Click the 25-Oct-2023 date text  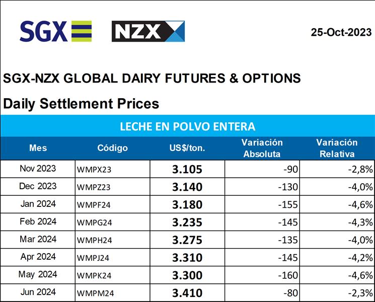pos(341,33)
